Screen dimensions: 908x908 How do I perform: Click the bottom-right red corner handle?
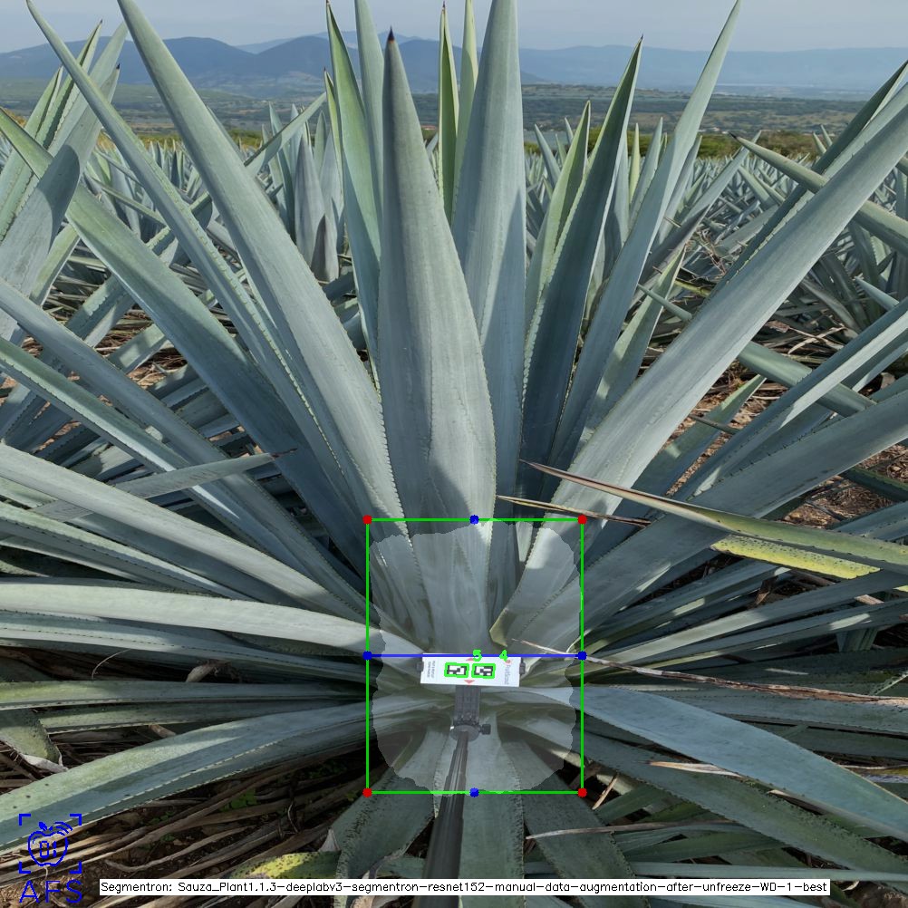click(x=582, y=792)
